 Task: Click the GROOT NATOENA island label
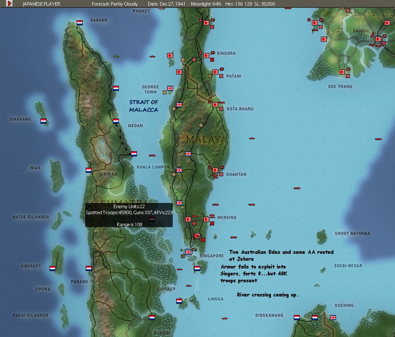352,234
